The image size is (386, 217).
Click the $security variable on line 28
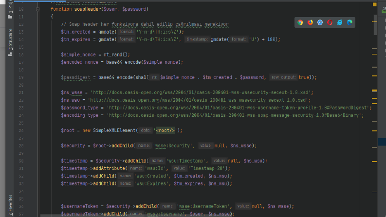pos(73,145)
